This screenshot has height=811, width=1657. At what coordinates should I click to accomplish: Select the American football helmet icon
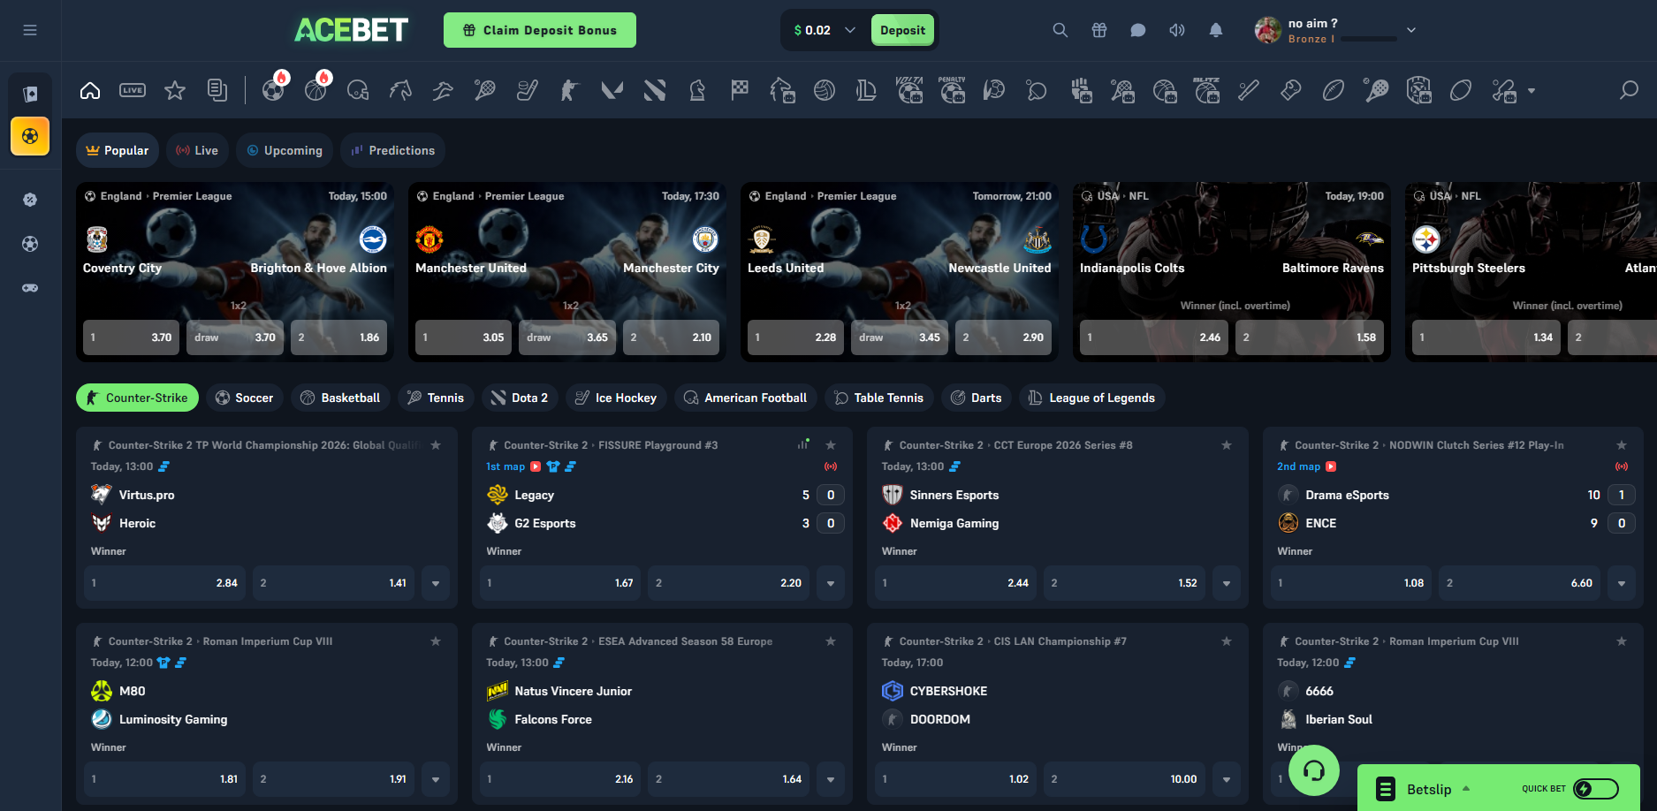coord(358,90)
